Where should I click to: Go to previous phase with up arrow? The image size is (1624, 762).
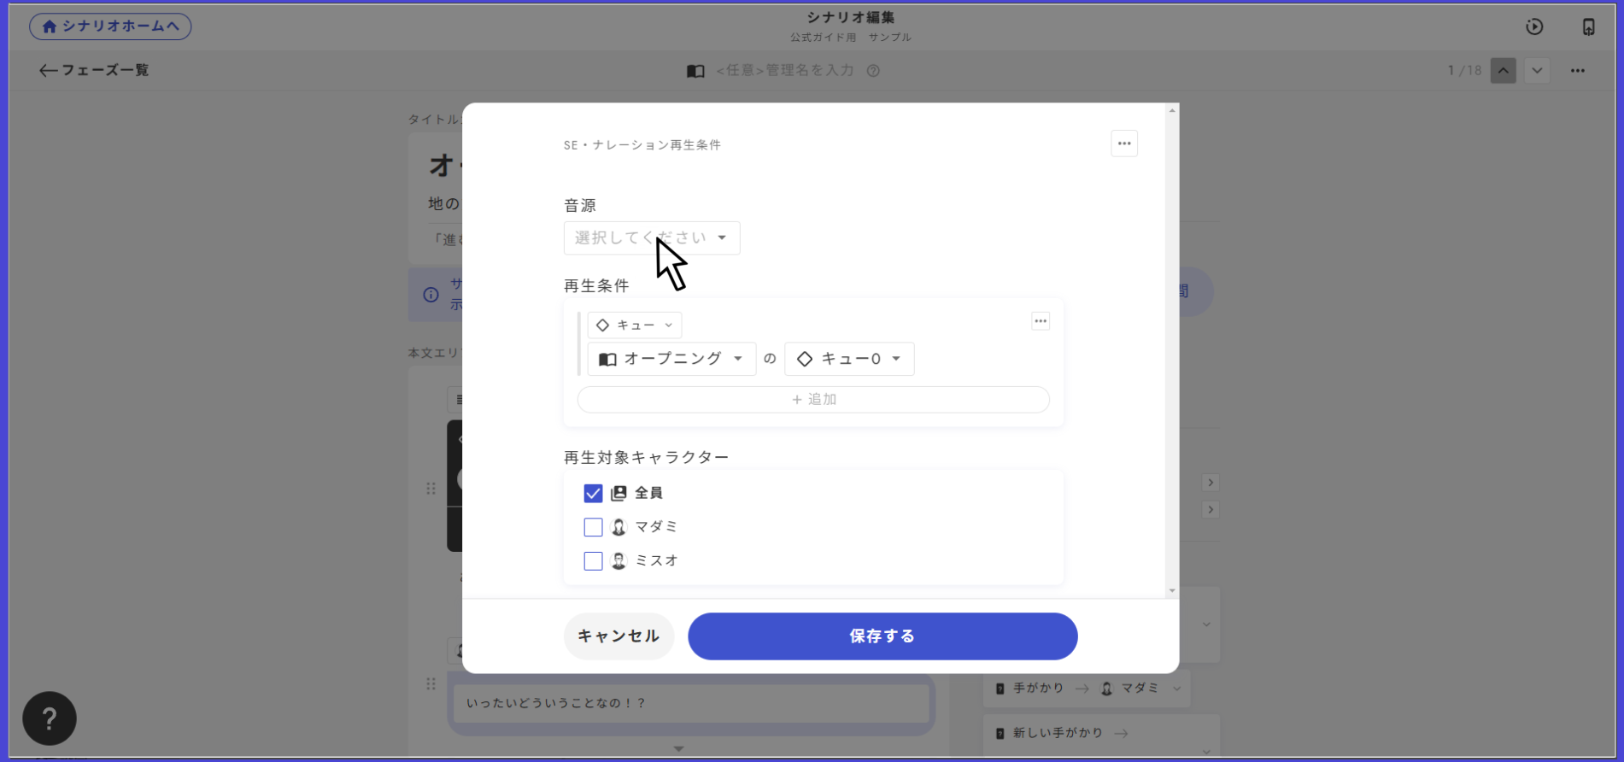point(1503,70)
